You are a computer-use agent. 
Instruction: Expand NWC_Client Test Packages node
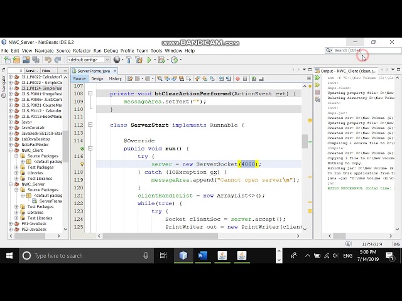tap(17, 167)
